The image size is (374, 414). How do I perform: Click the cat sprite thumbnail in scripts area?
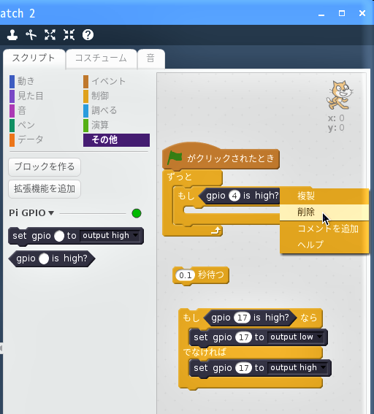340,95
